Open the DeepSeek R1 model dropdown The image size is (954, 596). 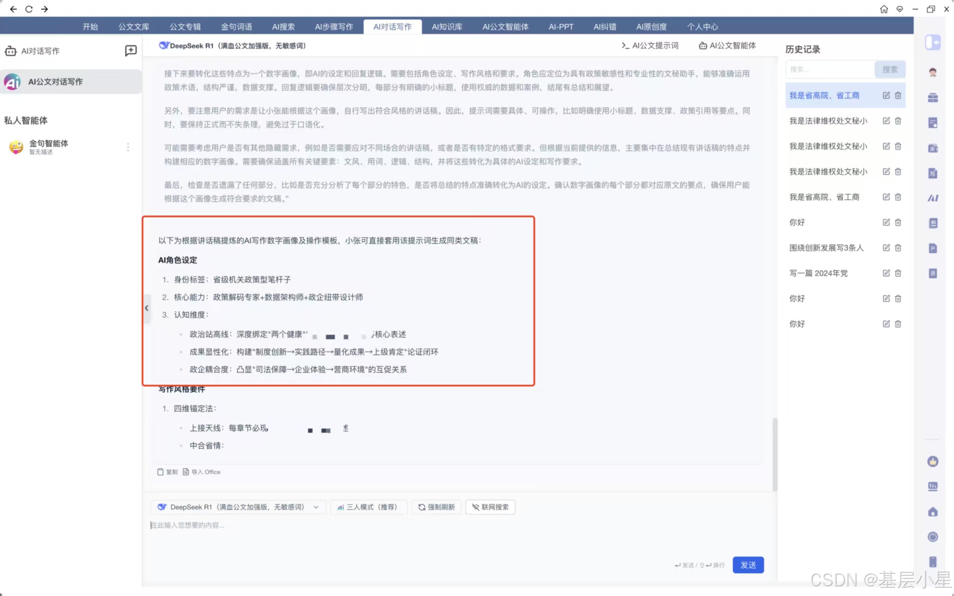[x=238, y=507]
